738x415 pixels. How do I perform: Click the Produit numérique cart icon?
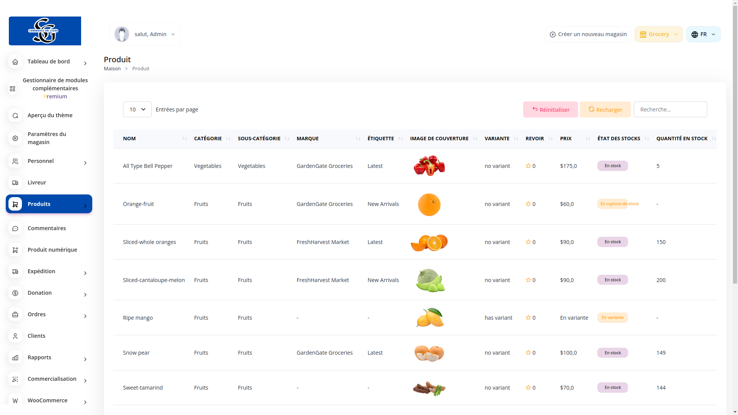point(15,250)
